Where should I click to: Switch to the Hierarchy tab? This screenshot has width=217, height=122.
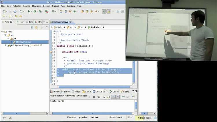[x=20, y=22]
